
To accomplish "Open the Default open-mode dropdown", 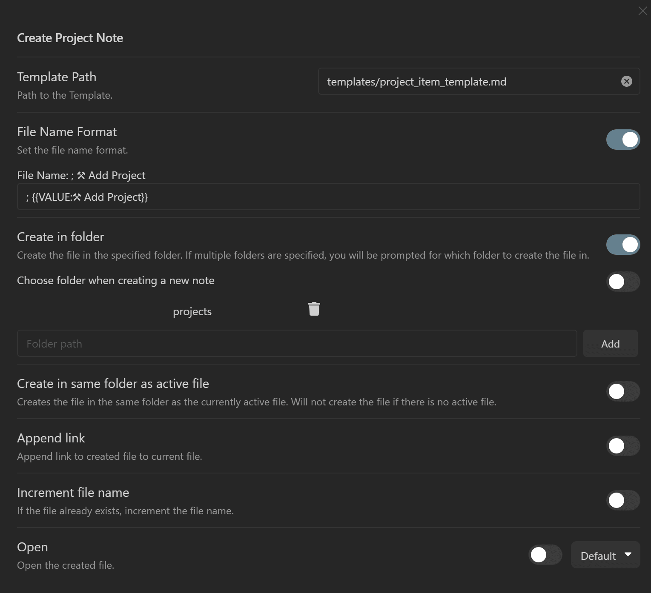I will 605,555.
